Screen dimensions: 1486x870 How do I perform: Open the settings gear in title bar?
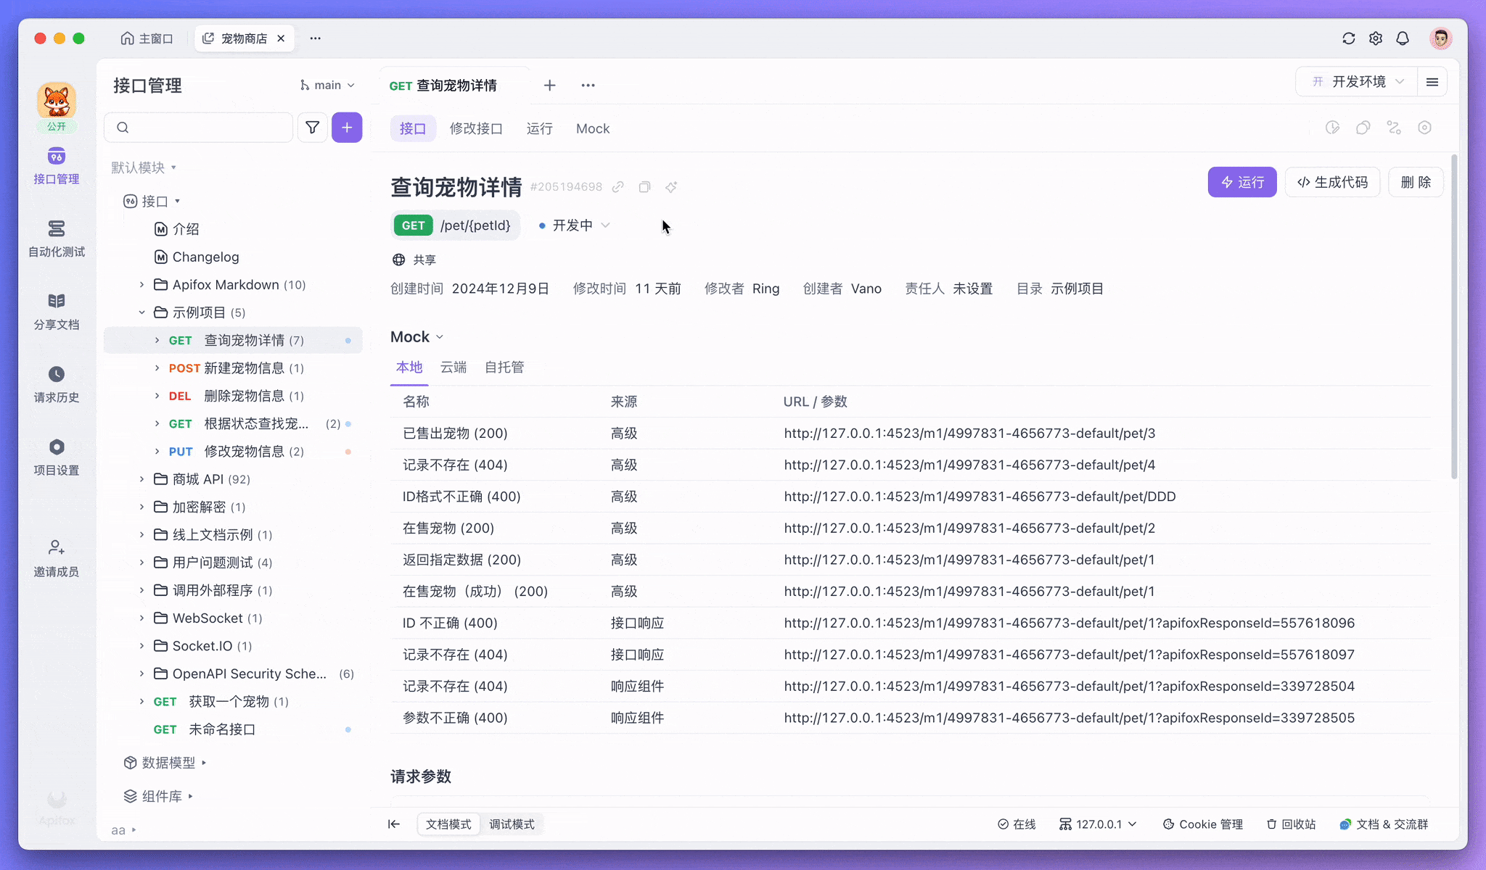[x=1375, y=38]
